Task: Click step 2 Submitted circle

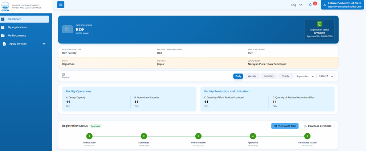Action: 144,136
